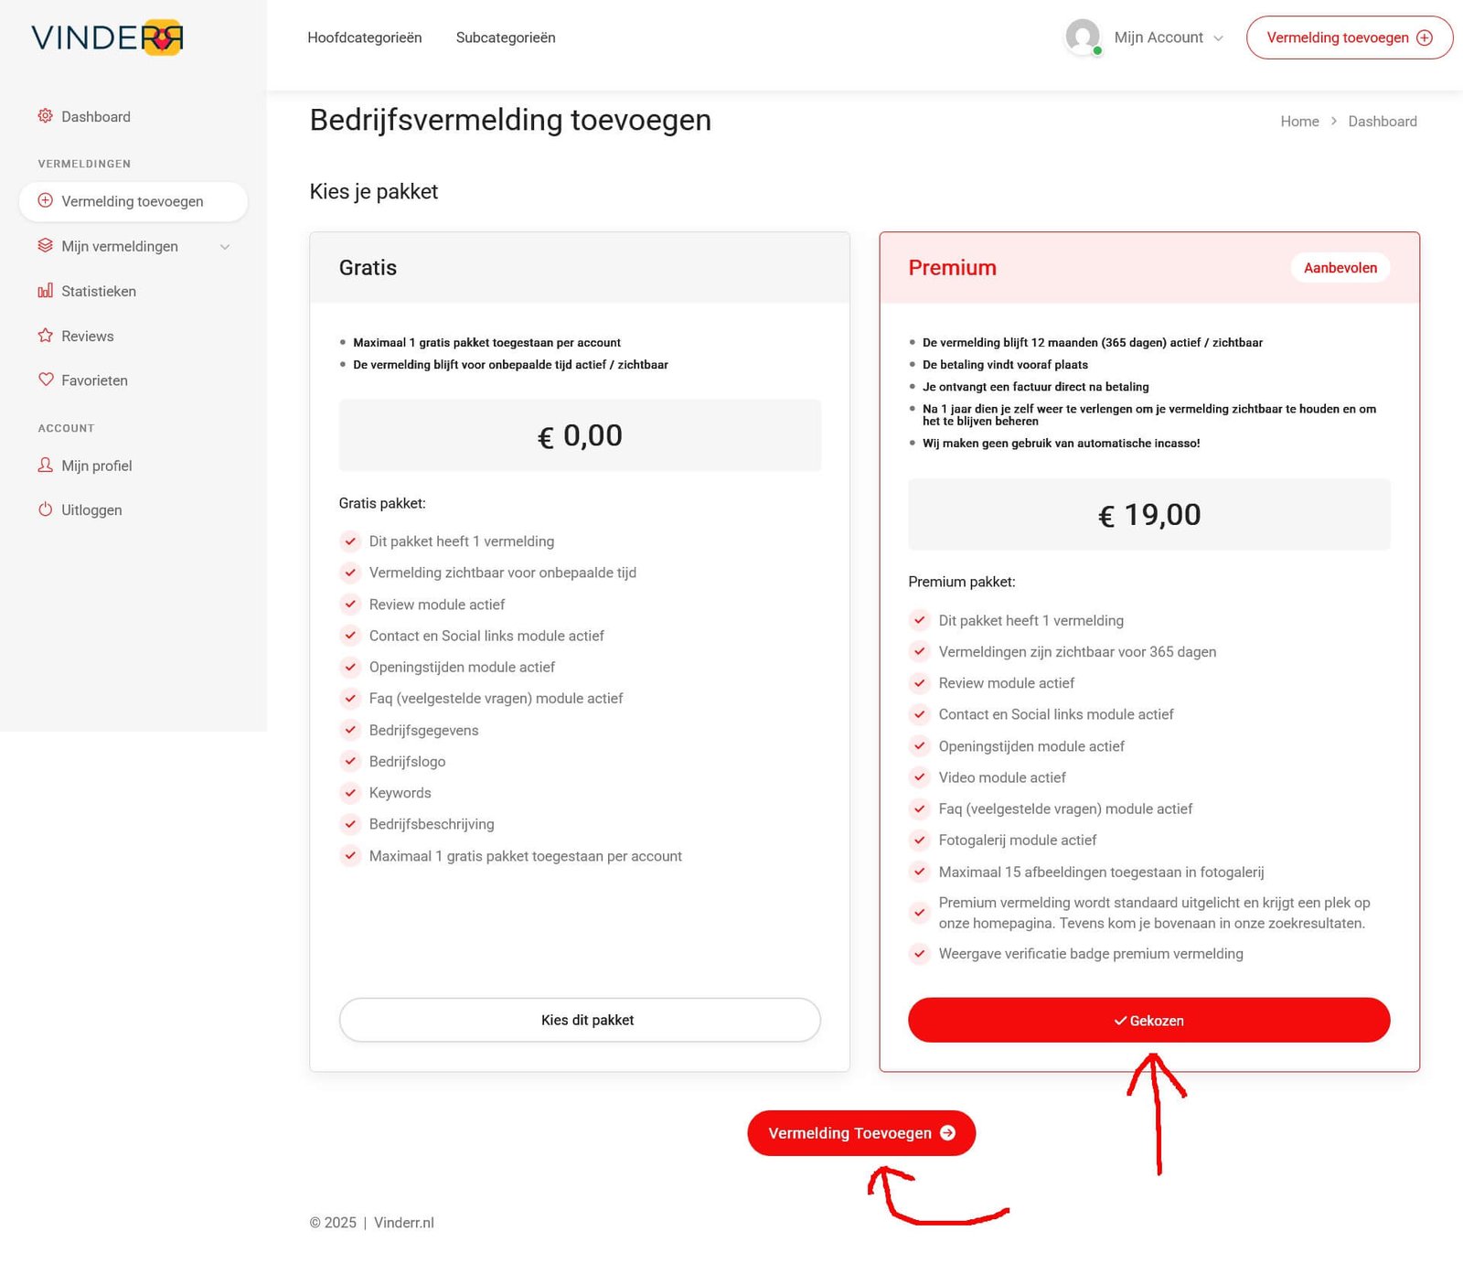The height and width of the screenshot is (1274, 1463).
Task: Click the Vinderr logo
Action: point(107,37)
